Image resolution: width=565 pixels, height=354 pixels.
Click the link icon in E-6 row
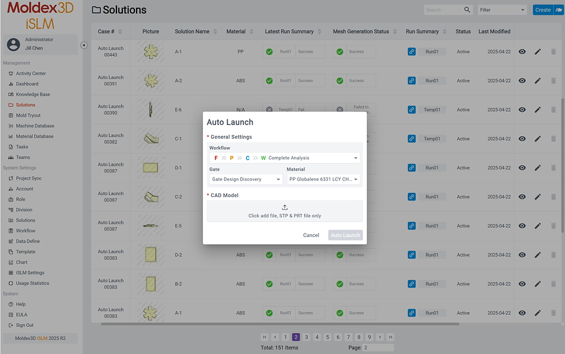pyautogui.click(x=412, y=110)
